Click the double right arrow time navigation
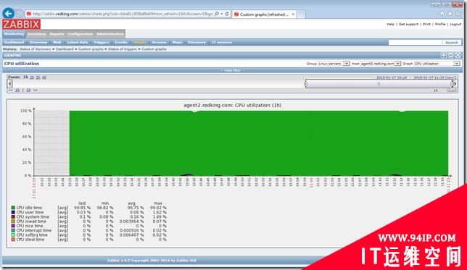The image size is (467, 270). (36, 90)
